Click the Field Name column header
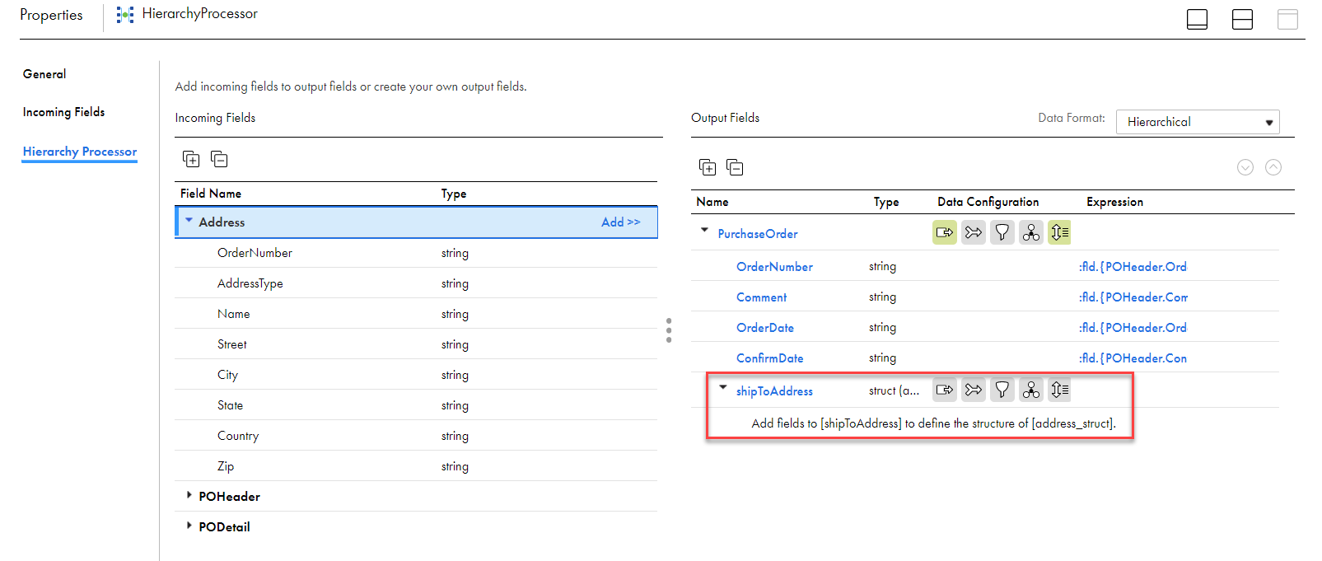This screenshot has width=1322, height=561. 211,194
